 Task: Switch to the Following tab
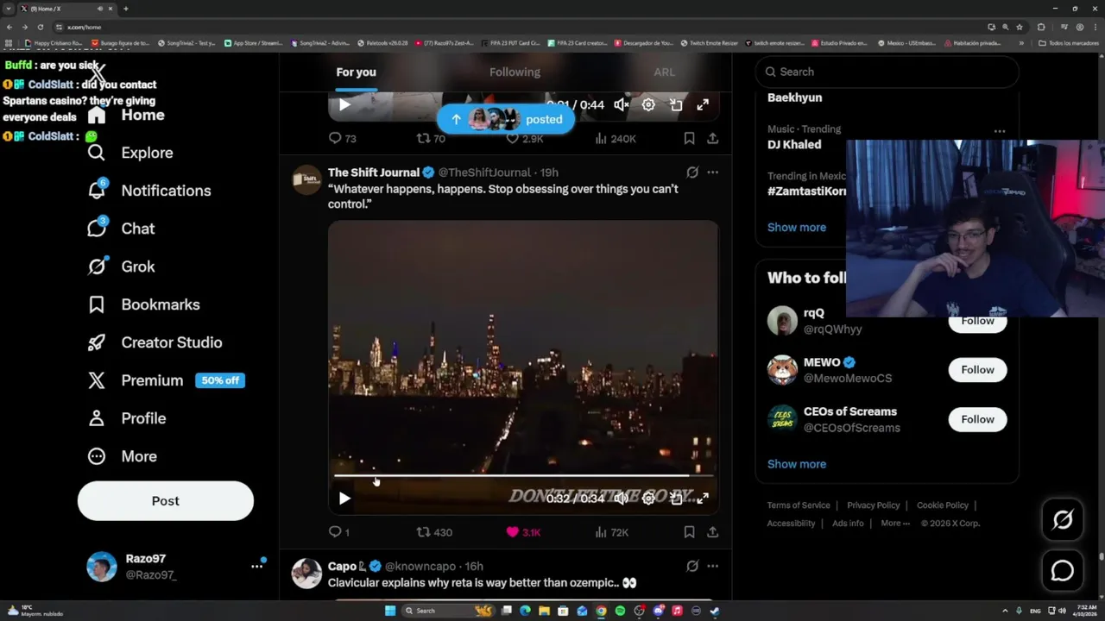(515, 72)
